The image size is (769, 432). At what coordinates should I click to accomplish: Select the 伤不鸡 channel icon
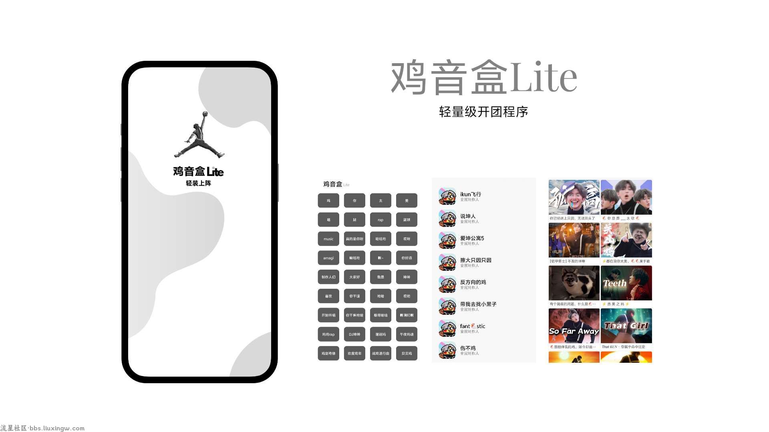pos(447,350)
